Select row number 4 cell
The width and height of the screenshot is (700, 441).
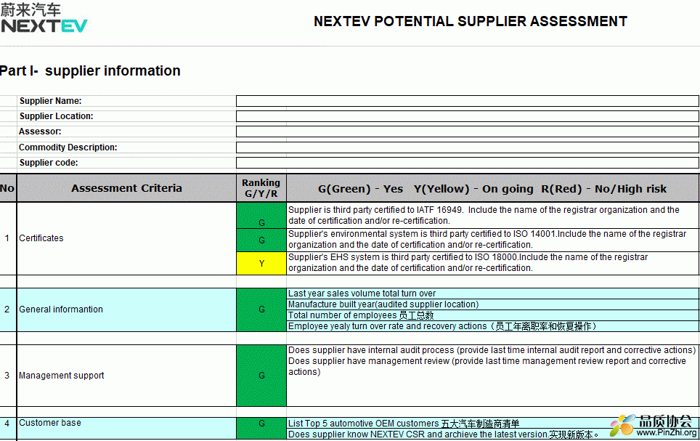pyautogui.click(x=7, y=429)
